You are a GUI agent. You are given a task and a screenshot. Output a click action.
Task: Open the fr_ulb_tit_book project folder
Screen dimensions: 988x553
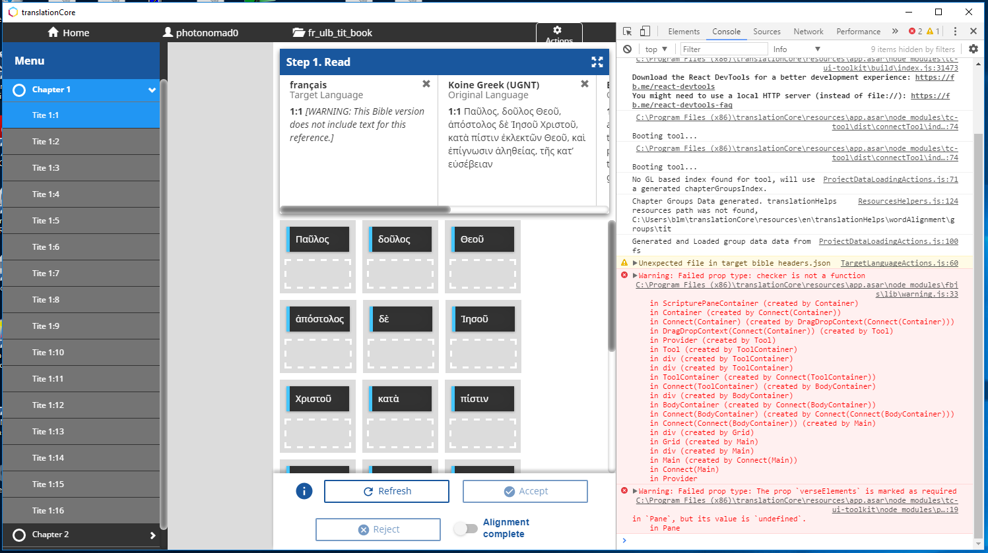[333, 32]
